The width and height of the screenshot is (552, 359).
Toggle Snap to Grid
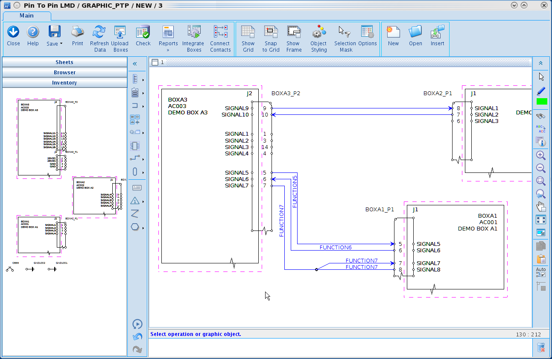coord(271,39)
